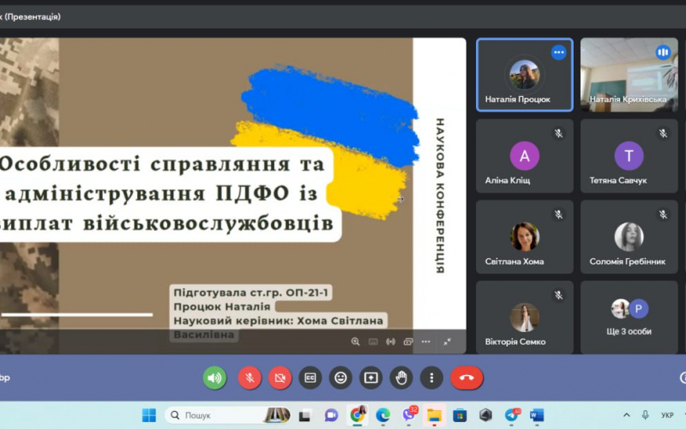Open more options in call controls
This screenshot has height=429, width=686.
pos(431,378)
